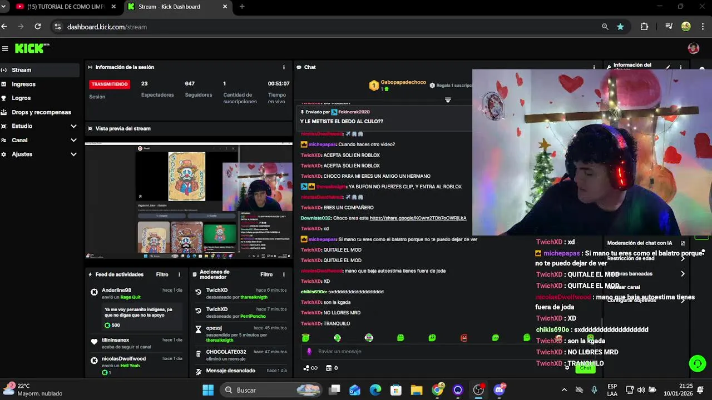Click the shop icon below chat input
712x400 pixels.
point(329,368)
